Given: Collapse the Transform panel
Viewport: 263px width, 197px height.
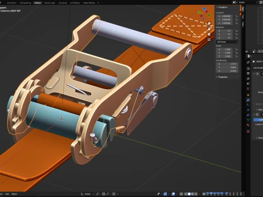Looking at the screenshot, I should click(222, 7).
